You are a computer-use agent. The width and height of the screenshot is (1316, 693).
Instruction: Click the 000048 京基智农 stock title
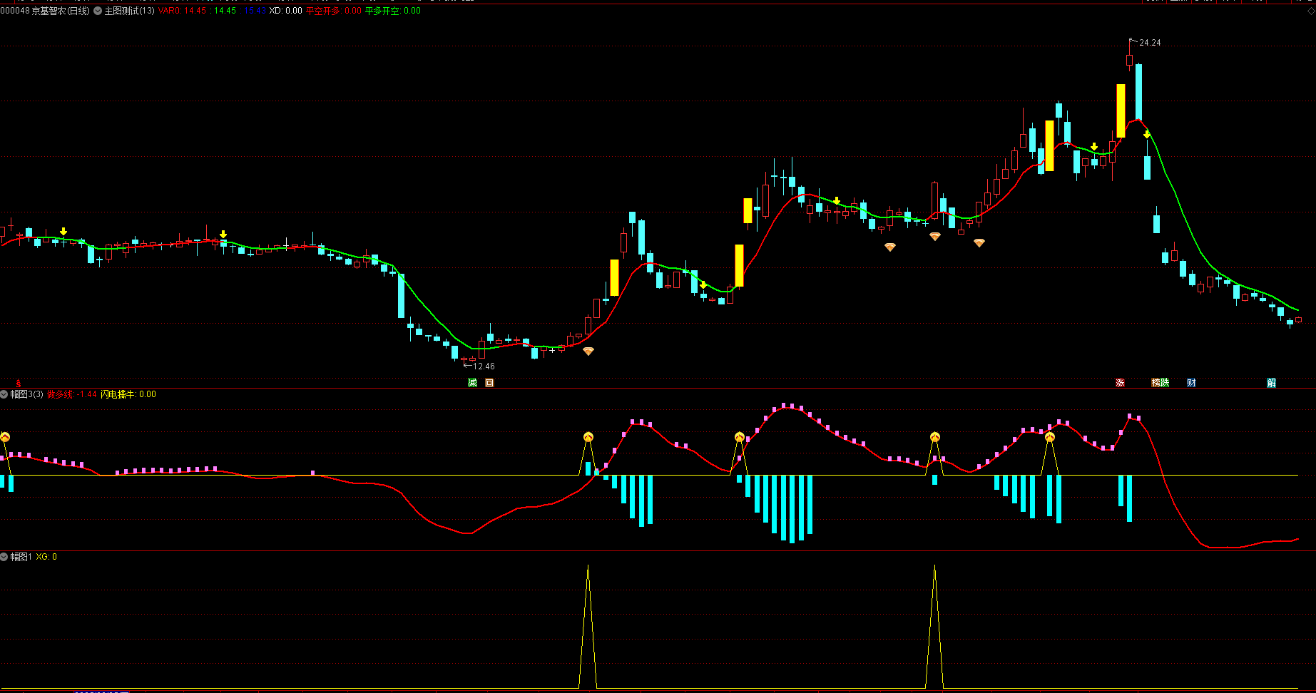pyautogui.click(x=45, y=11)
